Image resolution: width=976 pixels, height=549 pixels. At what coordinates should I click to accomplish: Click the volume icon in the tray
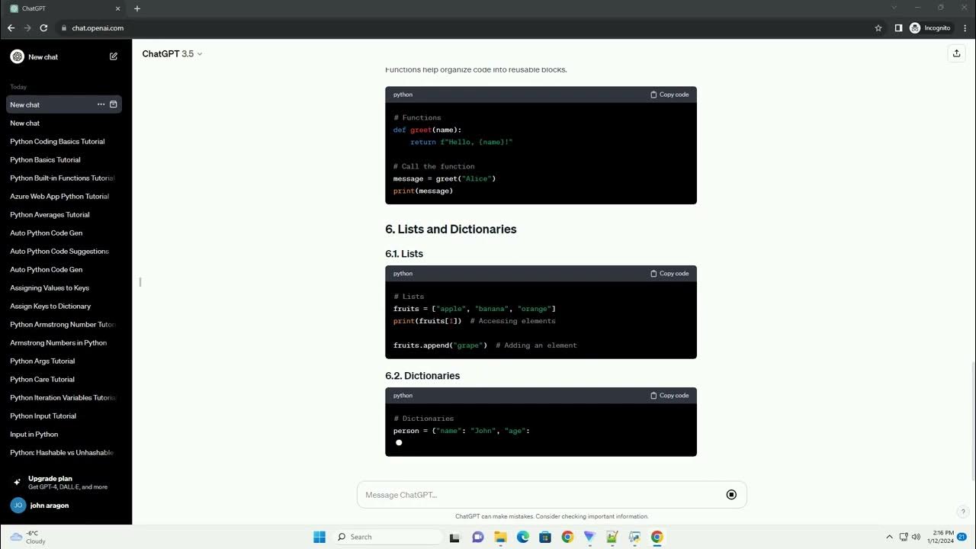click(916, 537)
